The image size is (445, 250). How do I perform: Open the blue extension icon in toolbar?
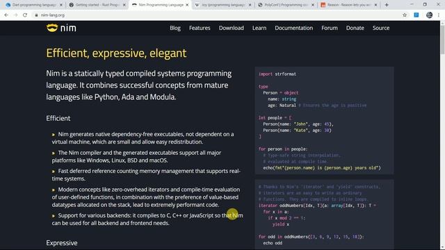tap(416, 15)
